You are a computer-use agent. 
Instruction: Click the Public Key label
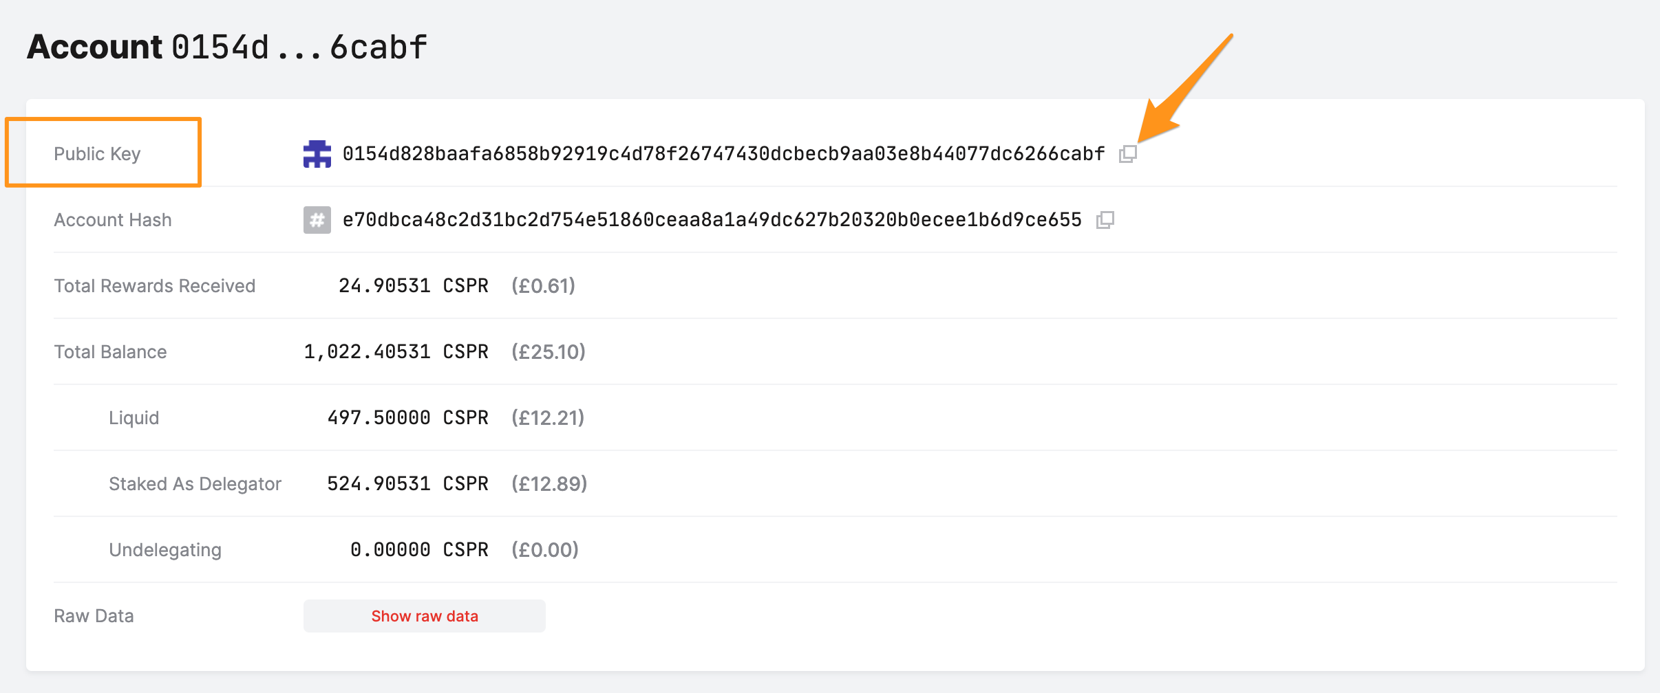(x=97, y=153)
